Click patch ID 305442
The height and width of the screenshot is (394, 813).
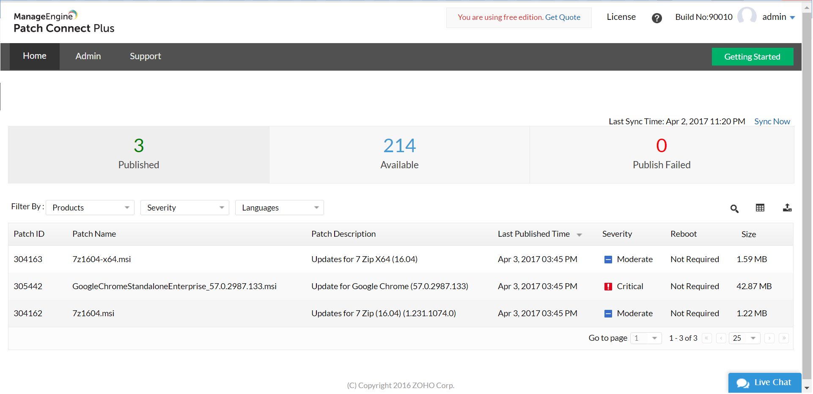[28, 287]
